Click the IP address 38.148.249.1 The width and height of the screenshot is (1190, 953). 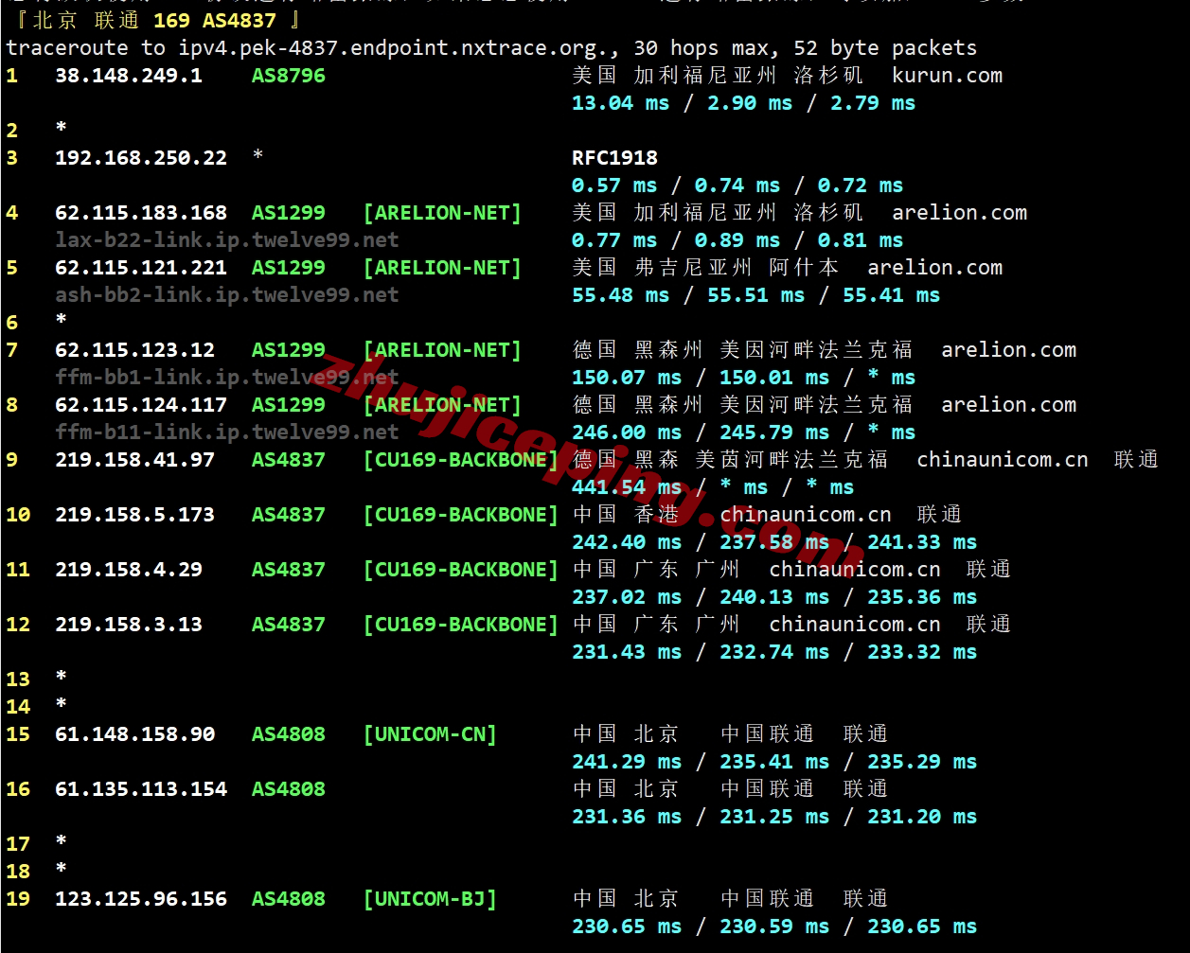coord(129,76)
